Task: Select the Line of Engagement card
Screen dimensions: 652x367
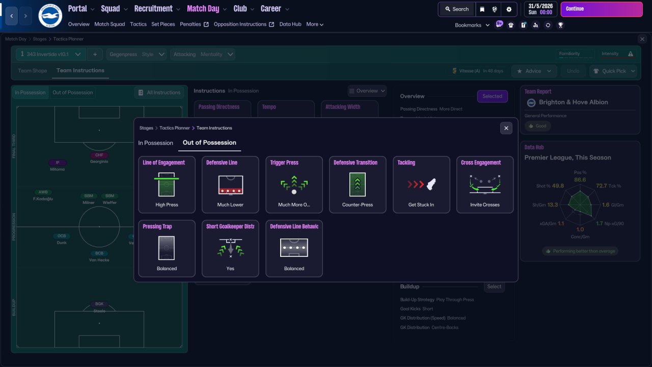Action: coord(167,185)
